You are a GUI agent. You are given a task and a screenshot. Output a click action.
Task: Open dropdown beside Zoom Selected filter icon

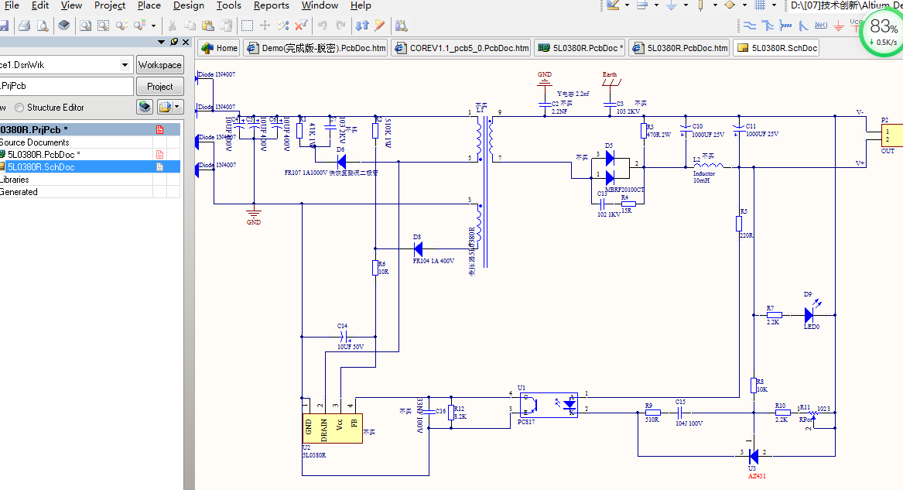coord(154,26)
